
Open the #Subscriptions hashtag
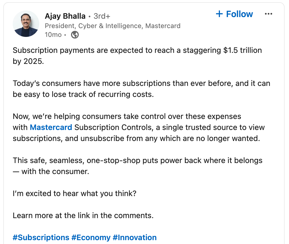(41, 237)
